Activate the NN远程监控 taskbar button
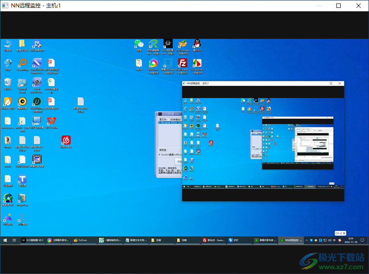Viewport: 369px width, 274px height. 291,240
